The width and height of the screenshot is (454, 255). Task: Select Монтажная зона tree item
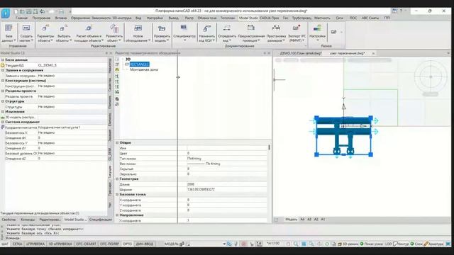tap(144, 69)
